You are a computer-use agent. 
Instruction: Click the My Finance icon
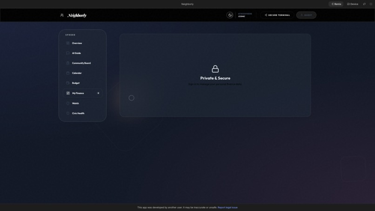[68, 93]
